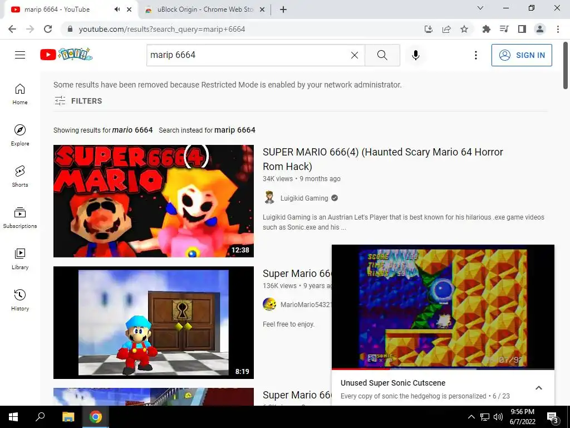The height and width of the screenshot is (428, 570).
Task: Open History in sidebar
Action: pos(20,299)
